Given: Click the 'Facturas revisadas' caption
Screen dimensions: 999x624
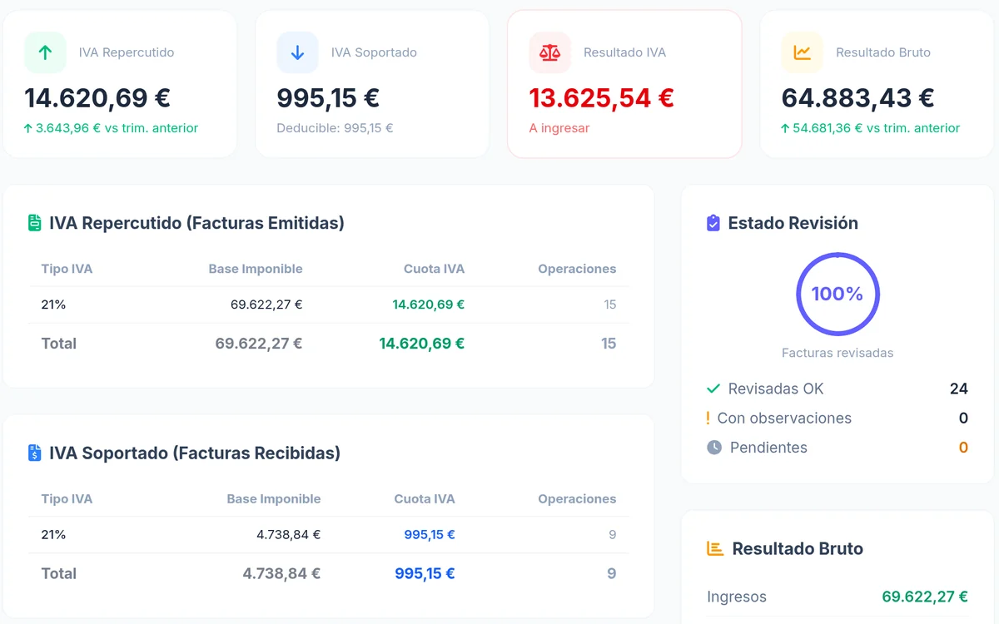Looking at the screenshot, I should point(837,353).
